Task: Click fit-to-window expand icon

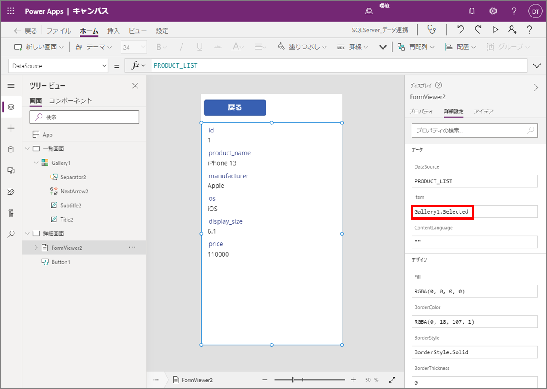Action: point(392,380)
